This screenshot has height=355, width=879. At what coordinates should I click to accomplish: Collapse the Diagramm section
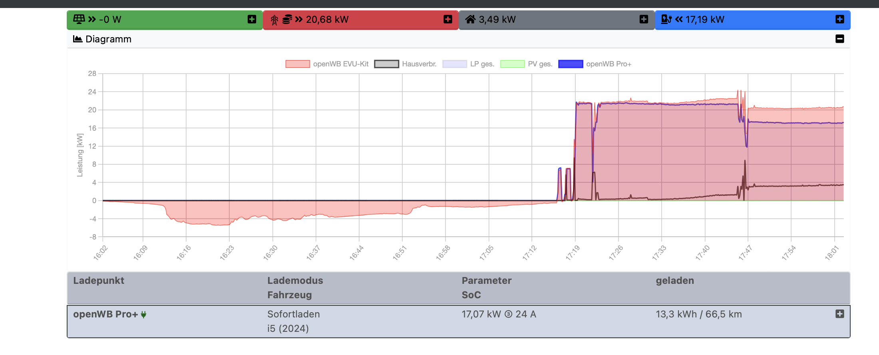(839, 39)
